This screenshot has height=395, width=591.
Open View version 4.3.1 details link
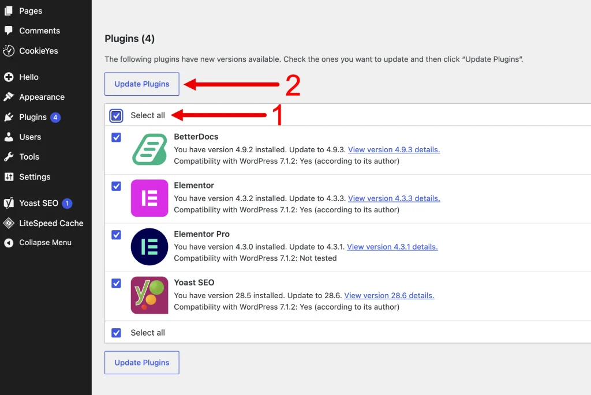pyautogui.click(x=392, y=247)
